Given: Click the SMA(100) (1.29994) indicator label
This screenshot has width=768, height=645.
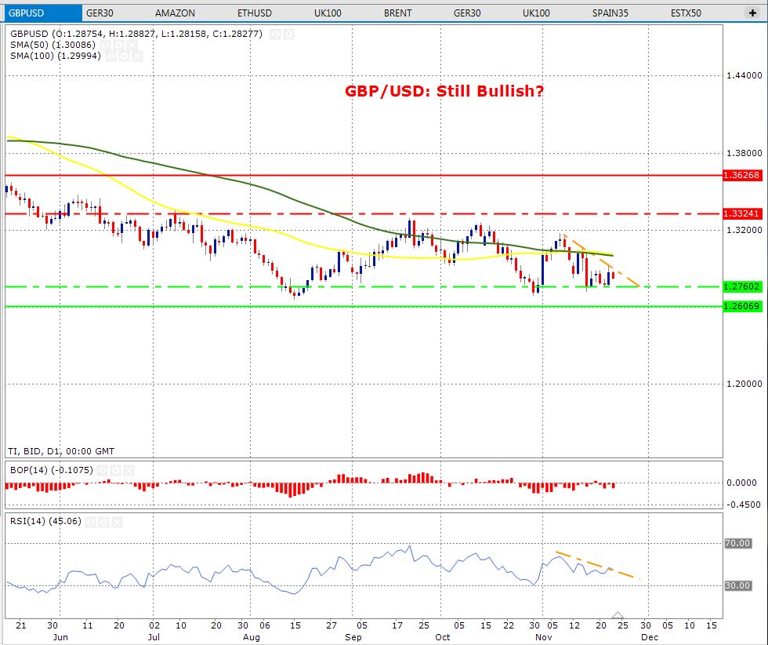Looking at the screenshot, I should (56, 56).
